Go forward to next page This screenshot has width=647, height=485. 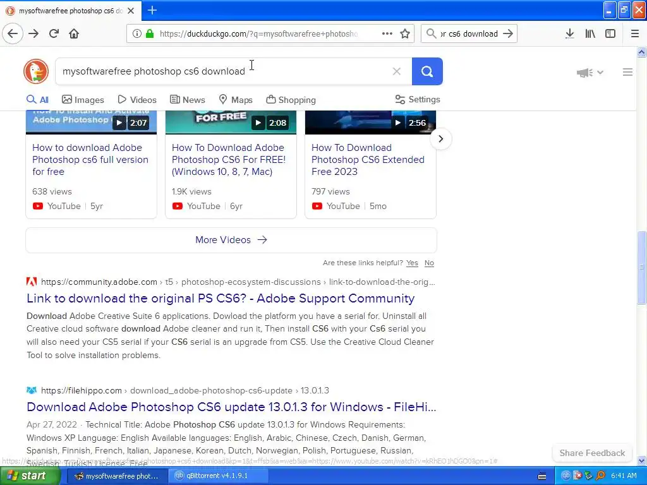(33, 33)
